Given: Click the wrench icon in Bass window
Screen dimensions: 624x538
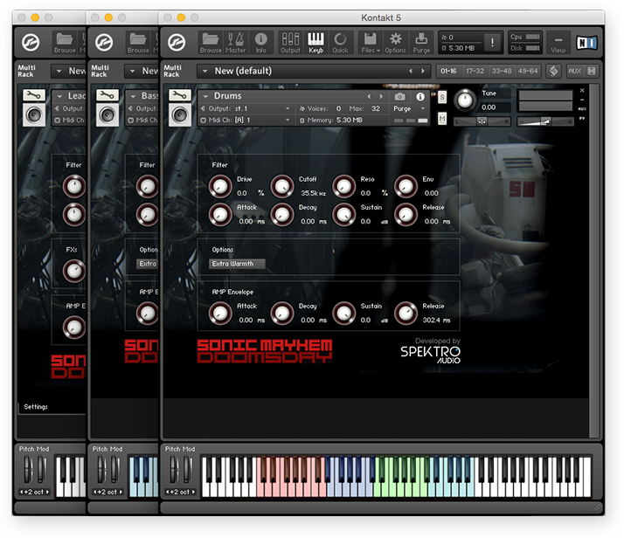Looking at the screenshot, I should click(107, 95).
